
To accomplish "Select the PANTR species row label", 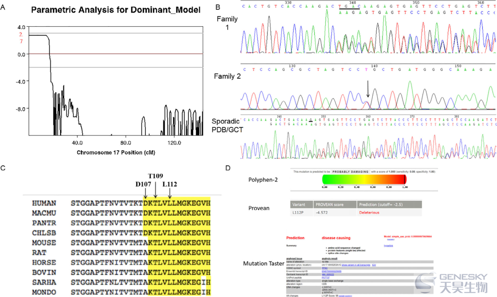I will pos(44,223).
